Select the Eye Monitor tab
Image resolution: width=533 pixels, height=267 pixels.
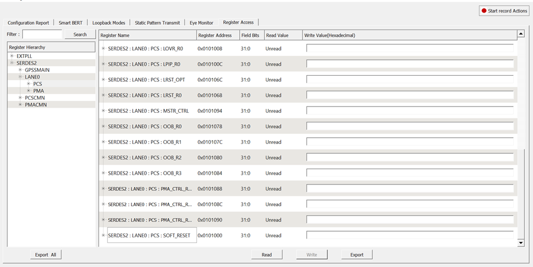(x=202, y=23)
